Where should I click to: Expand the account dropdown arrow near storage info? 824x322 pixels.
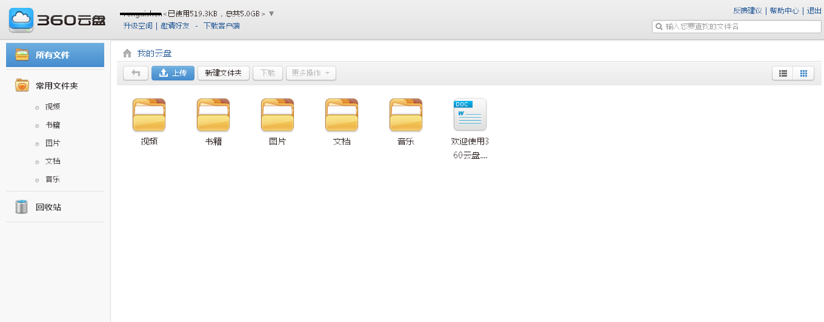[271, 13]
